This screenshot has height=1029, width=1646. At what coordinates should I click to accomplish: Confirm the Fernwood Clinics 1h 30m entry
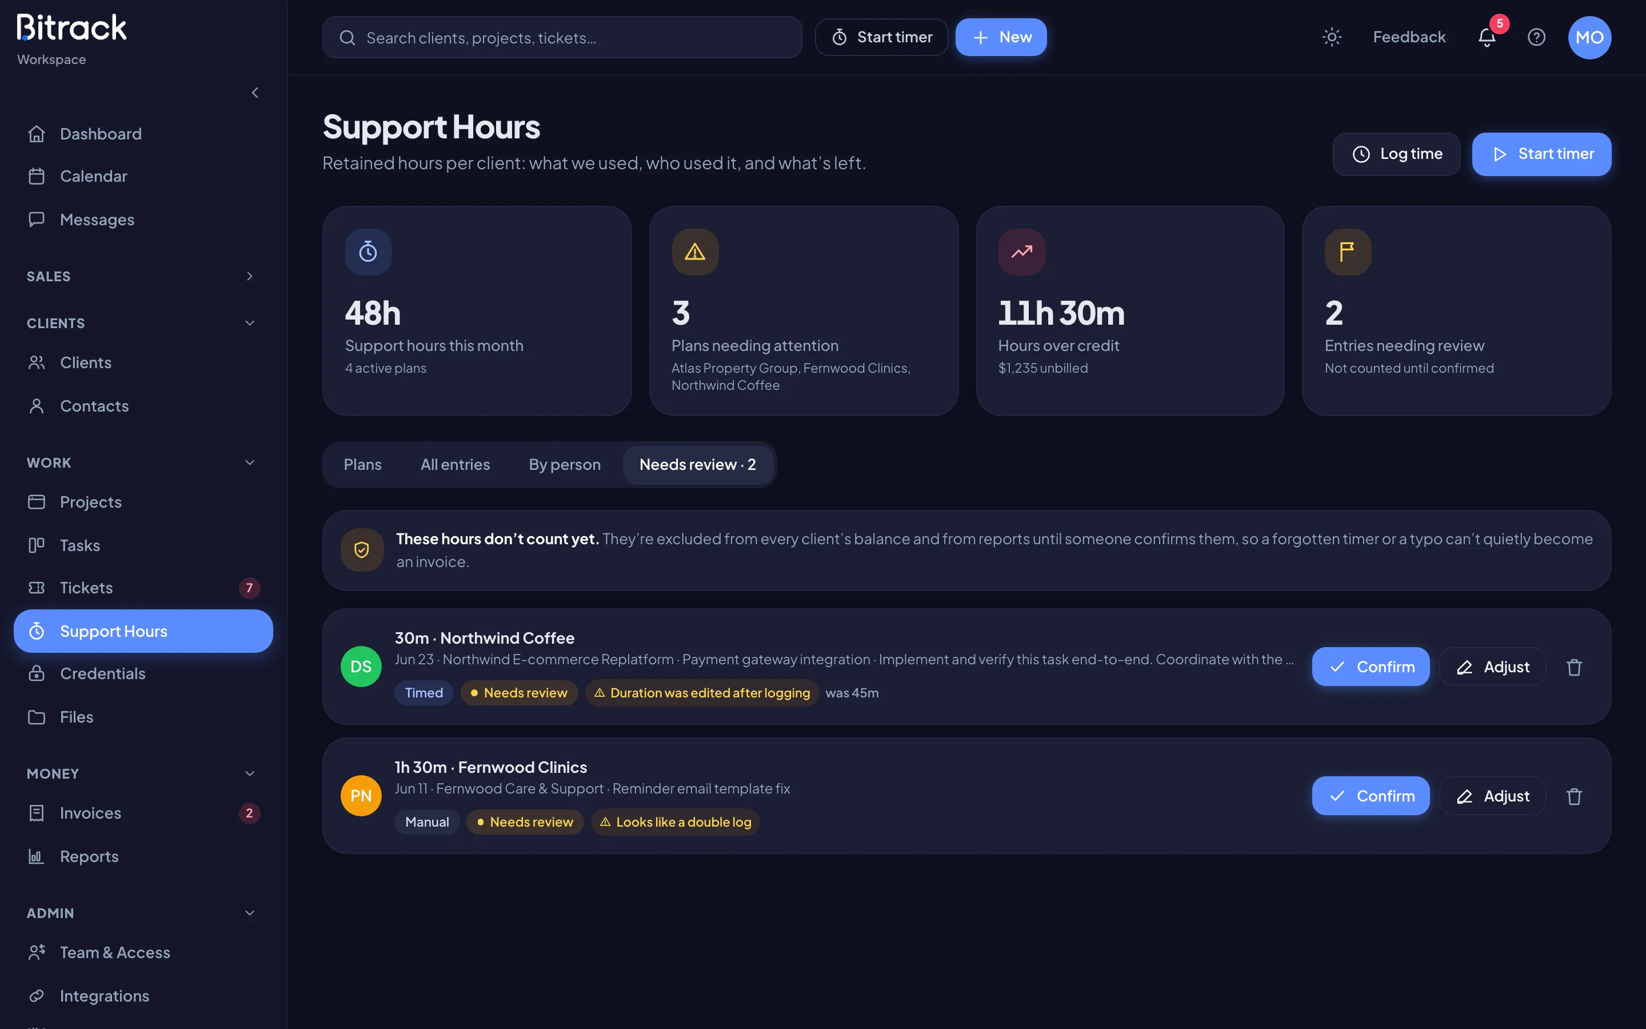pos(1371,796)
